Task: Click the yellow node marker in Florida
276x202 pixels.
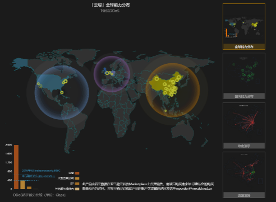Action: point(62,92)
